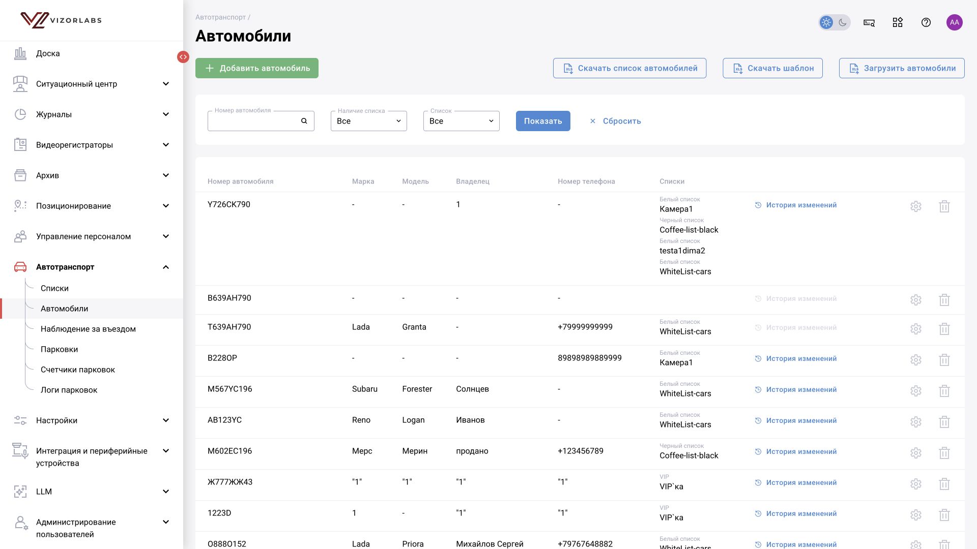Image resolution: width=977 pixels, height=549 pixels.
Task: Open settings gear for M567YC196
Action: tap(916, 391)
